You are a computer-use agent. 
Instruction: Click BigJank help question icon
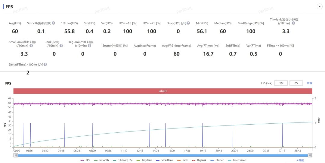pyautogui.click(x=89, y=46)
